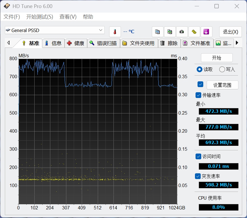
Task: Switch to the truncated 监... tab
Action: coord(224,43)
